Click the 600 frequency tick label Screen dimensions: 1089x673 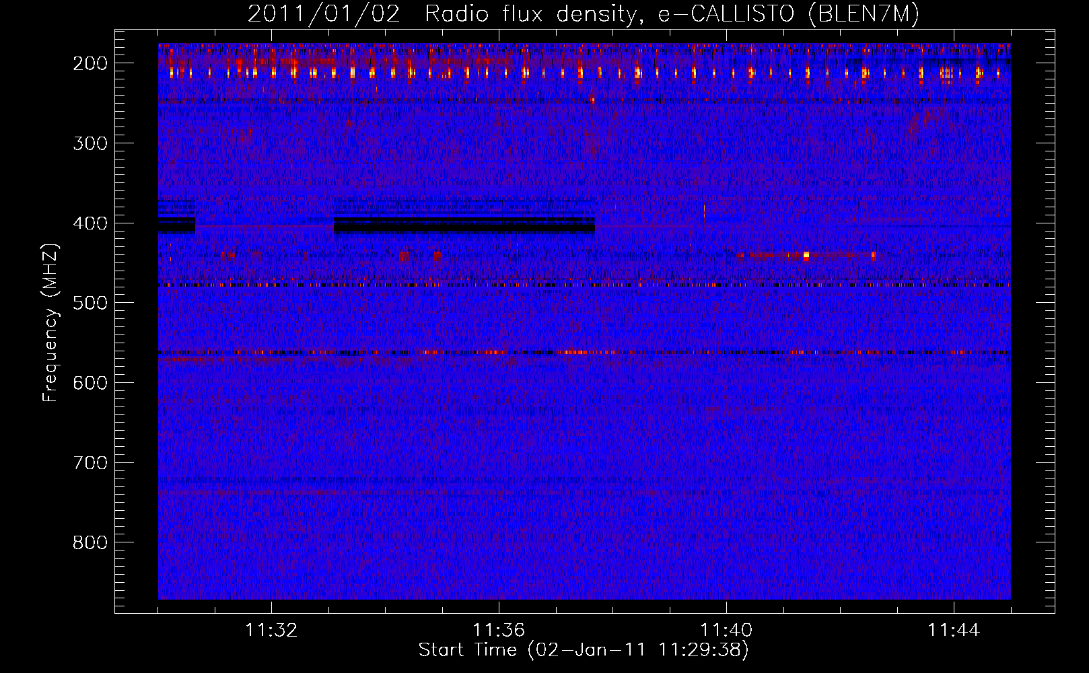coord(90,383)
